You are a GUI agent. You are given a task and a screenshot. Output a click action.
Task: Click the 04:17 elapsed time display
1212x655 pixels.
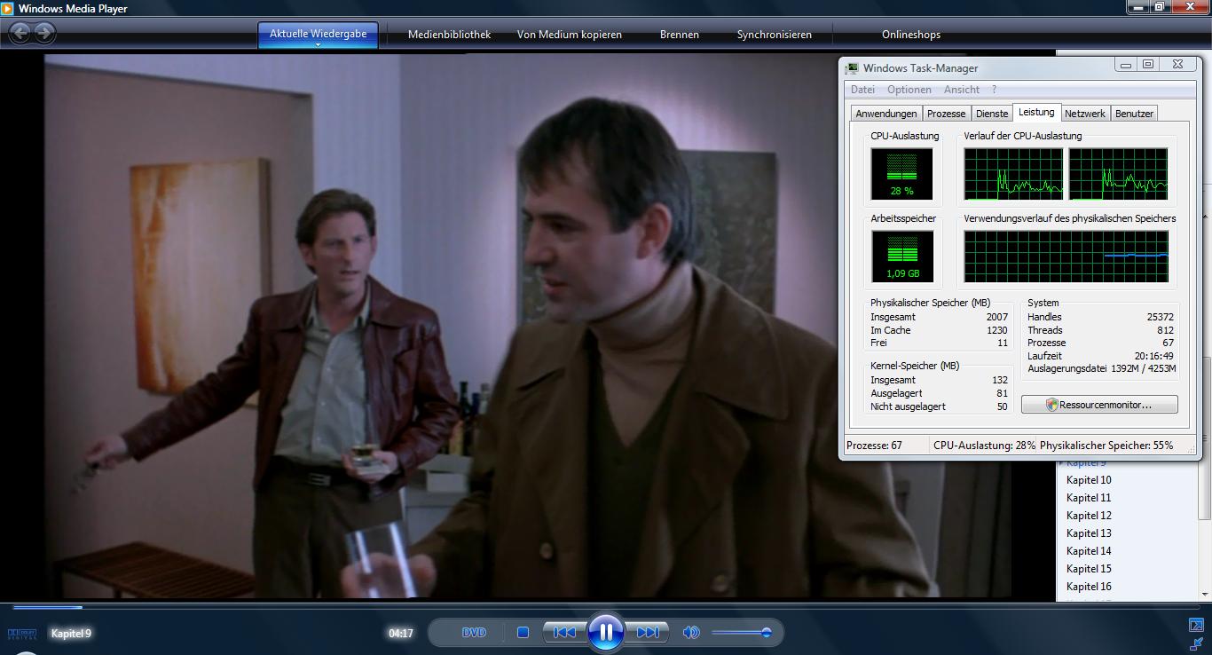pos(401,634)
